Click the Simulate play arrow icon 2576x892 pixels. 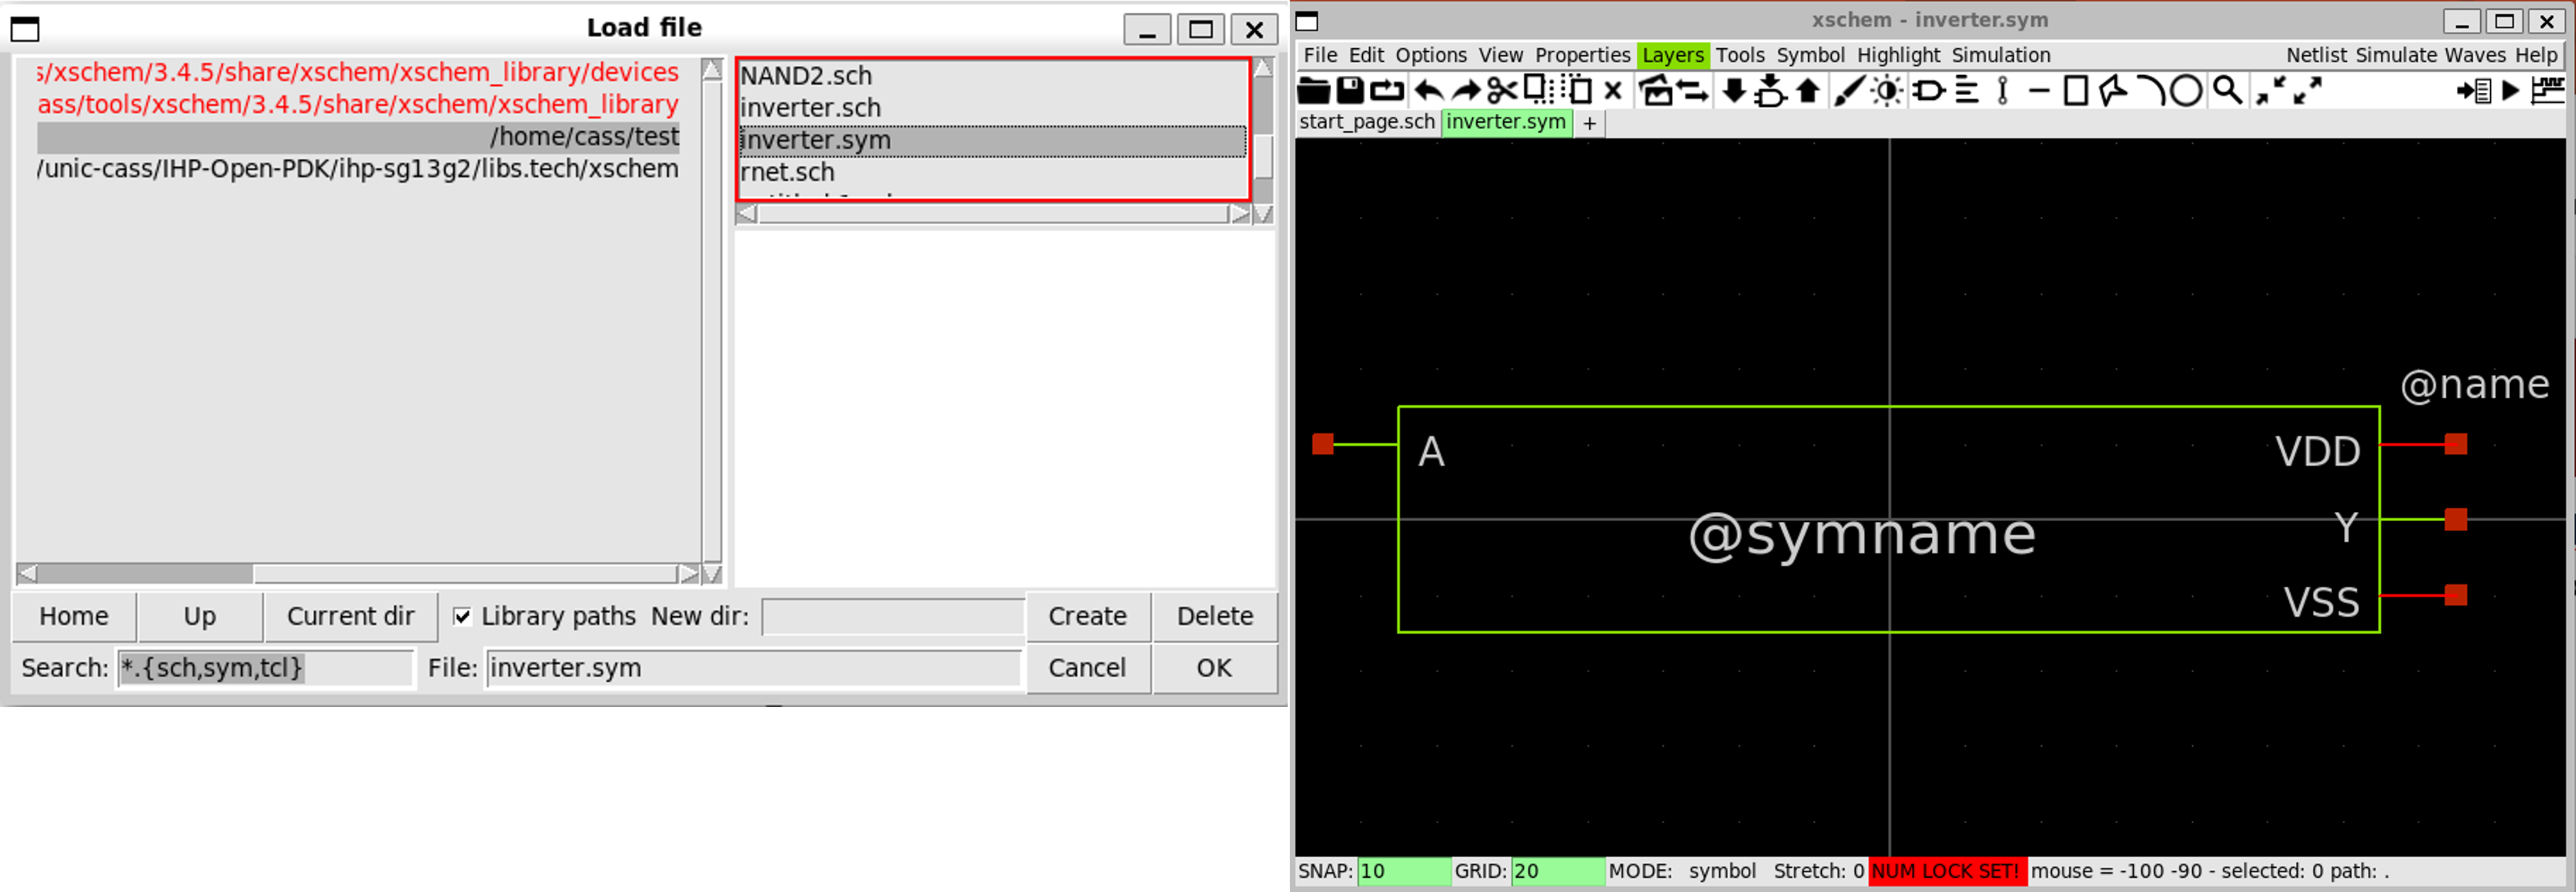coord(2510,91)
